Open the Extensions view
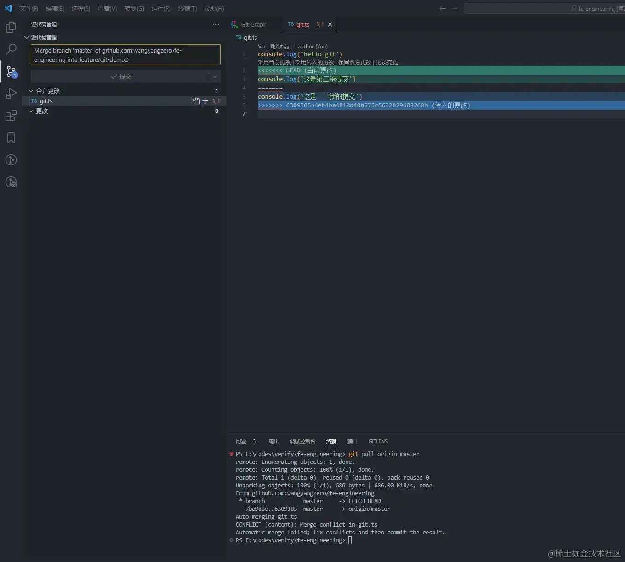The height and width of the screenshot is (562, 625). pos(11,116)
